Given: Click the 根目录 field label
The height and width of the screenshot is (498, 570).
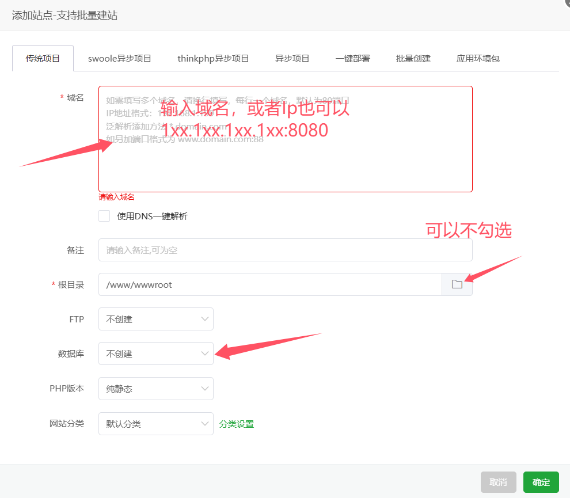Looking at the screenshot, I should pyautogui.click(x=71, y=284).
